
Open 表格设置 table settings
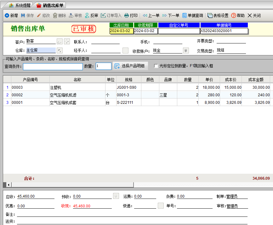218,15
